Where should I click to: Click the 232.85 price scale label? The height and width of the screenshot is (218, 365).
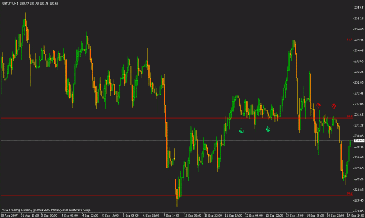click(359, 82)
